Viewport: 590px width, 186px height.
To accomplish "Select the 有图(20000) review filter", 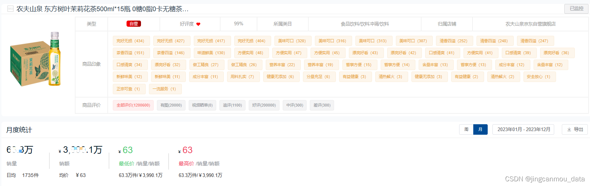I will coord(171,105).
